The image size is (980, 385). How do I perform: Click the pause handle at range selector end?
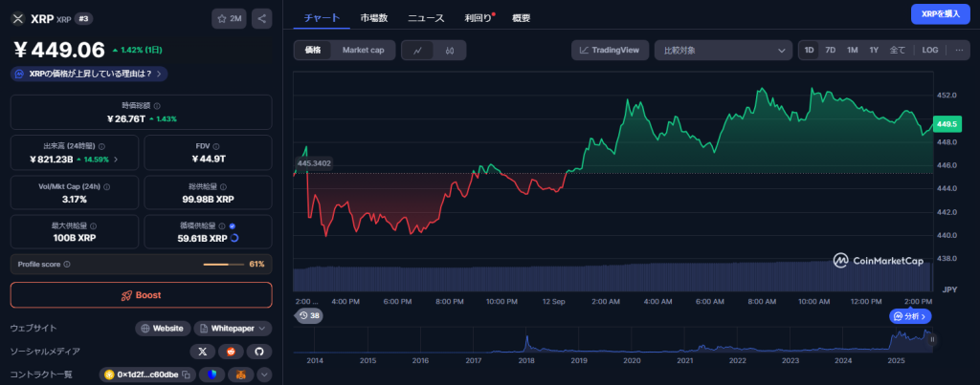click(x=932, y=339)
